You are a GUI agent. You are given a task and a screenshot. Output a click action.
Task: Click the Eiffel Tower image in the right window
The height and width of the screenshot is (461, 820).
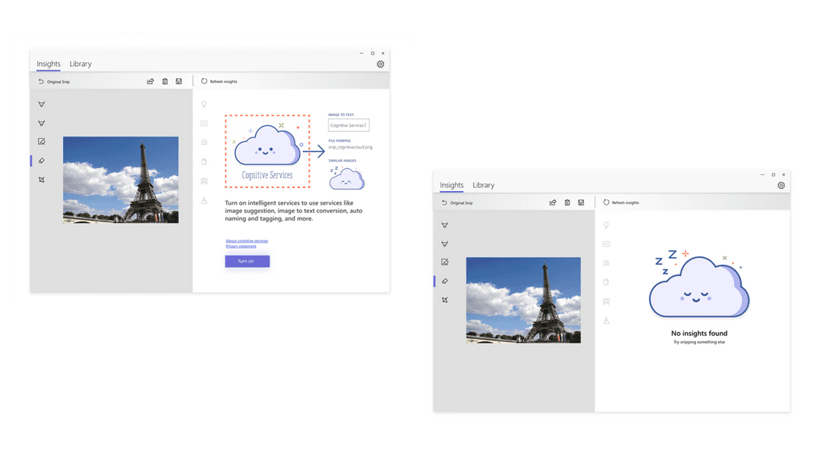(523, 300)
